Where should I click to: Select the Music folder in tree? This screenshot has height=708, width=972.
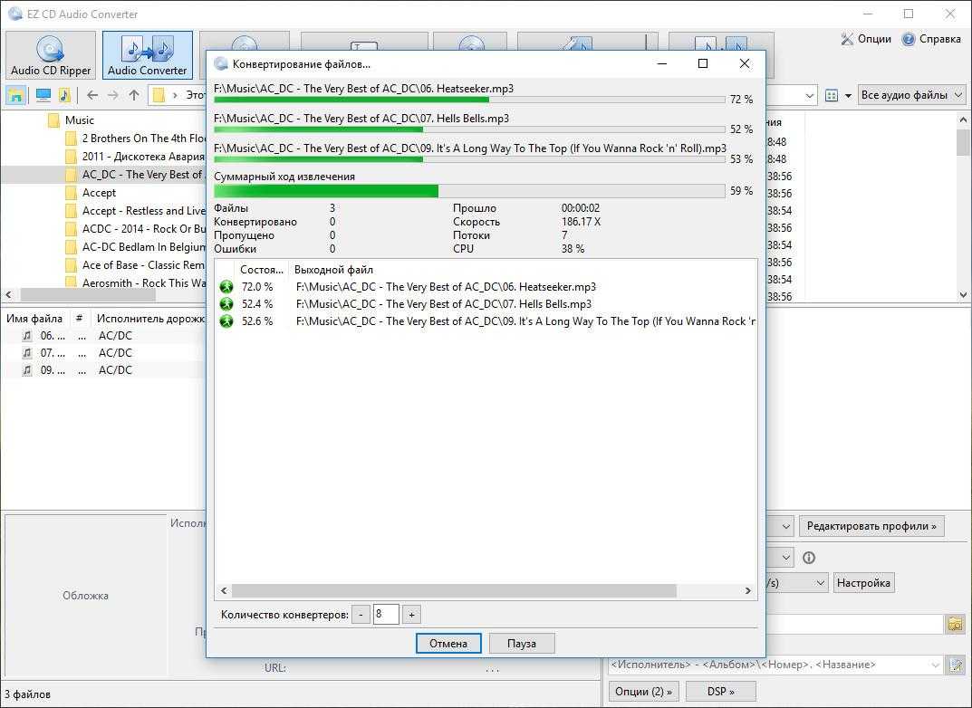pos(80,120)
